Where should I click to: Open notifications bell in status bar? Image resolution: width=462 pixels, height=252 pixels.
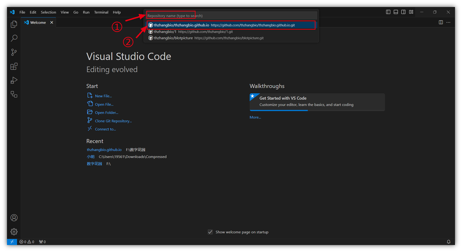coord(449,242)
